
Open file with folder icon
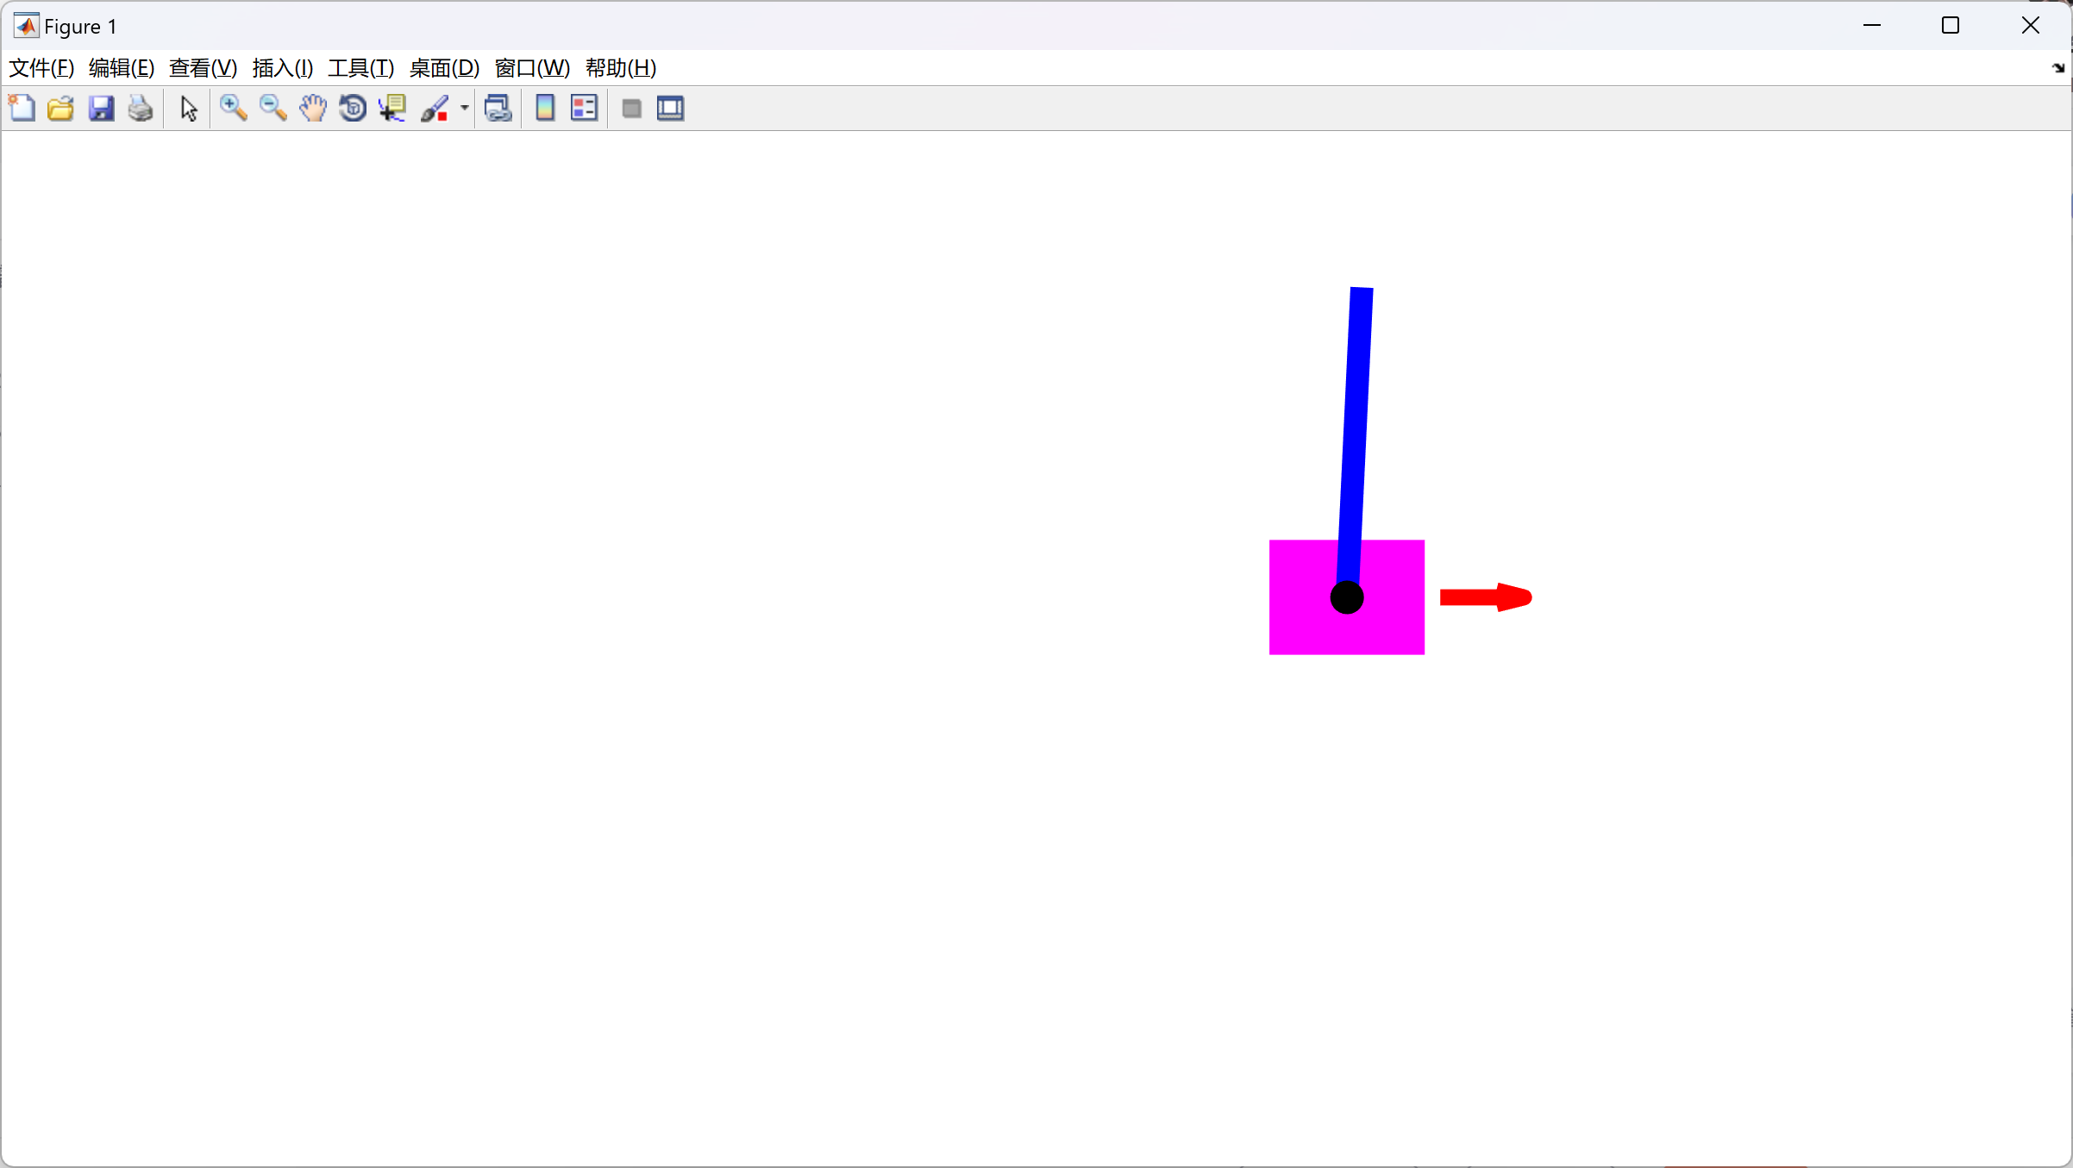point(60,109)
